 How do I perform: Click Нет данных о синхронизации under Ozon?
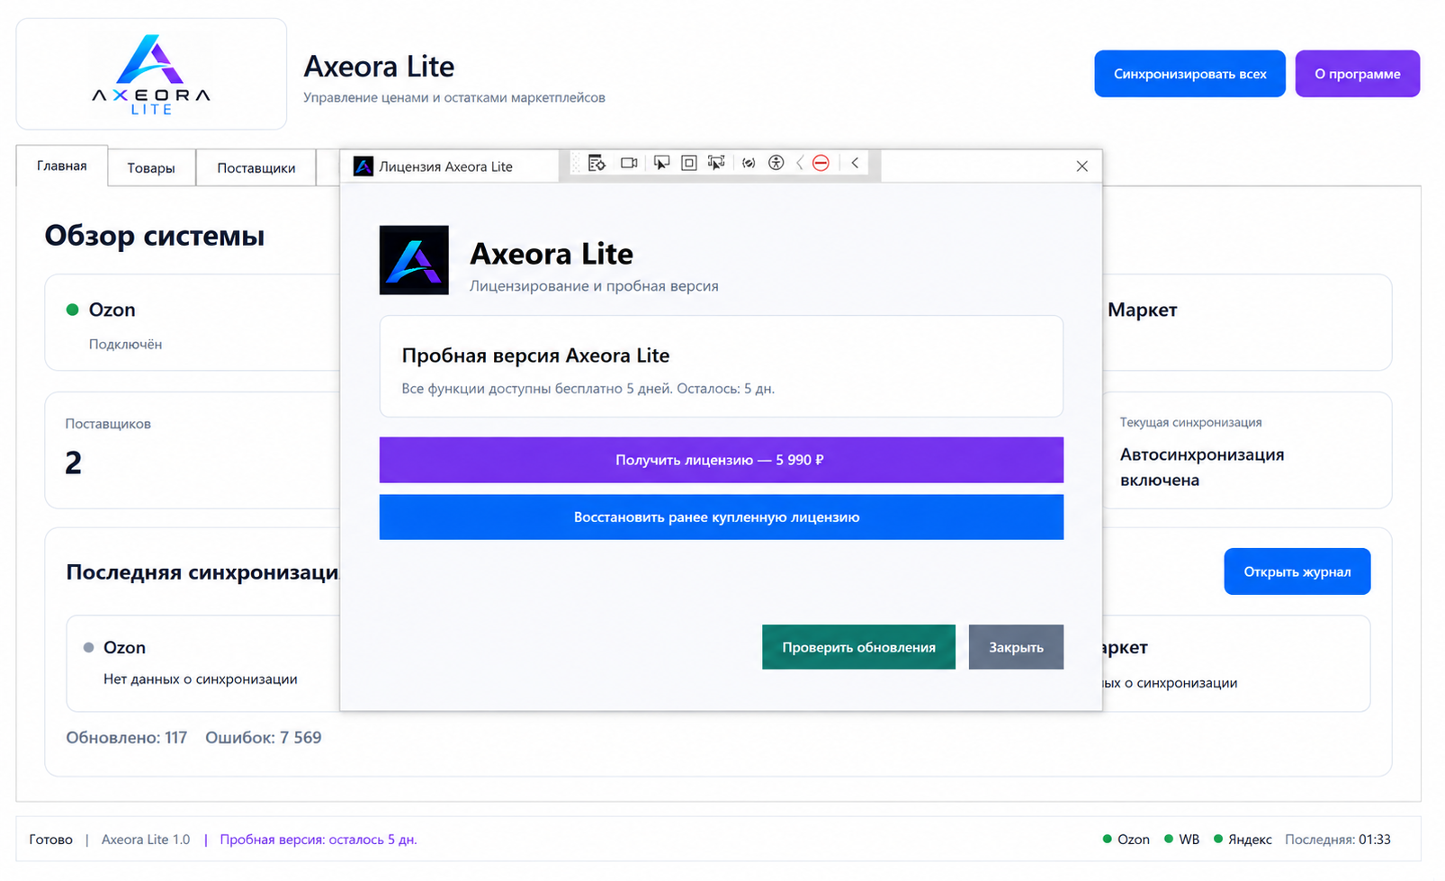click(x=200, y=679)
